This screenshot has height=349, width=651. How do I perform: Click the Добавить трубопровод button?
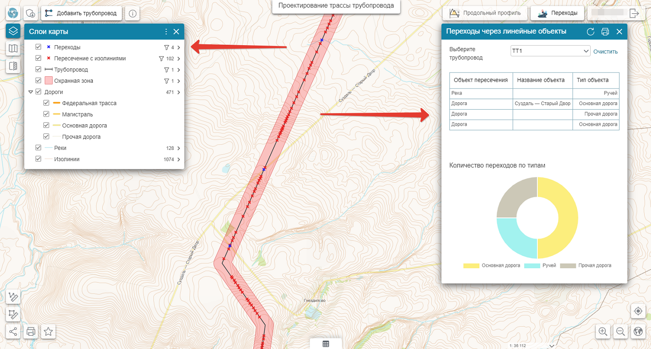pyautogui.click(x=82, y=13)
